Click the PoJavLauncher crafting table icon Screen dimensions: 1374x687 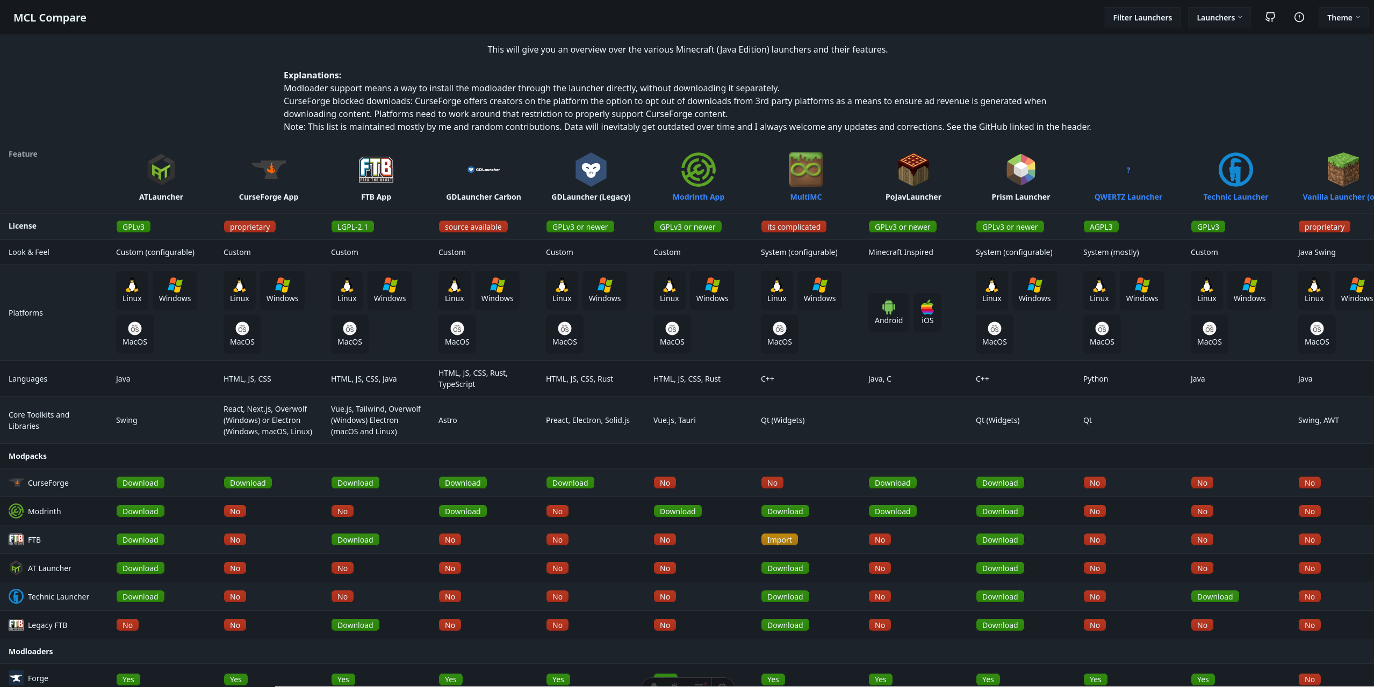(913, 169)
